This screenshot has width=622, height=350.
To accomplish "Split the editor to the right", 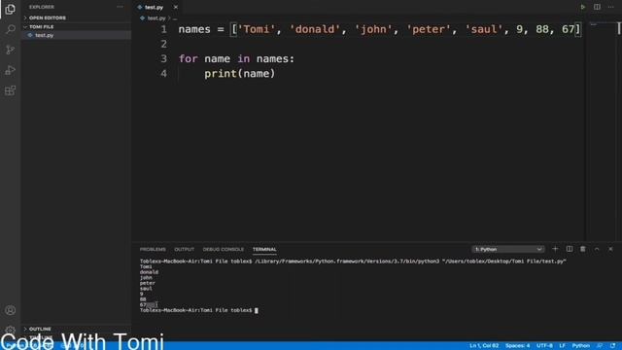I will click(597, 7).
